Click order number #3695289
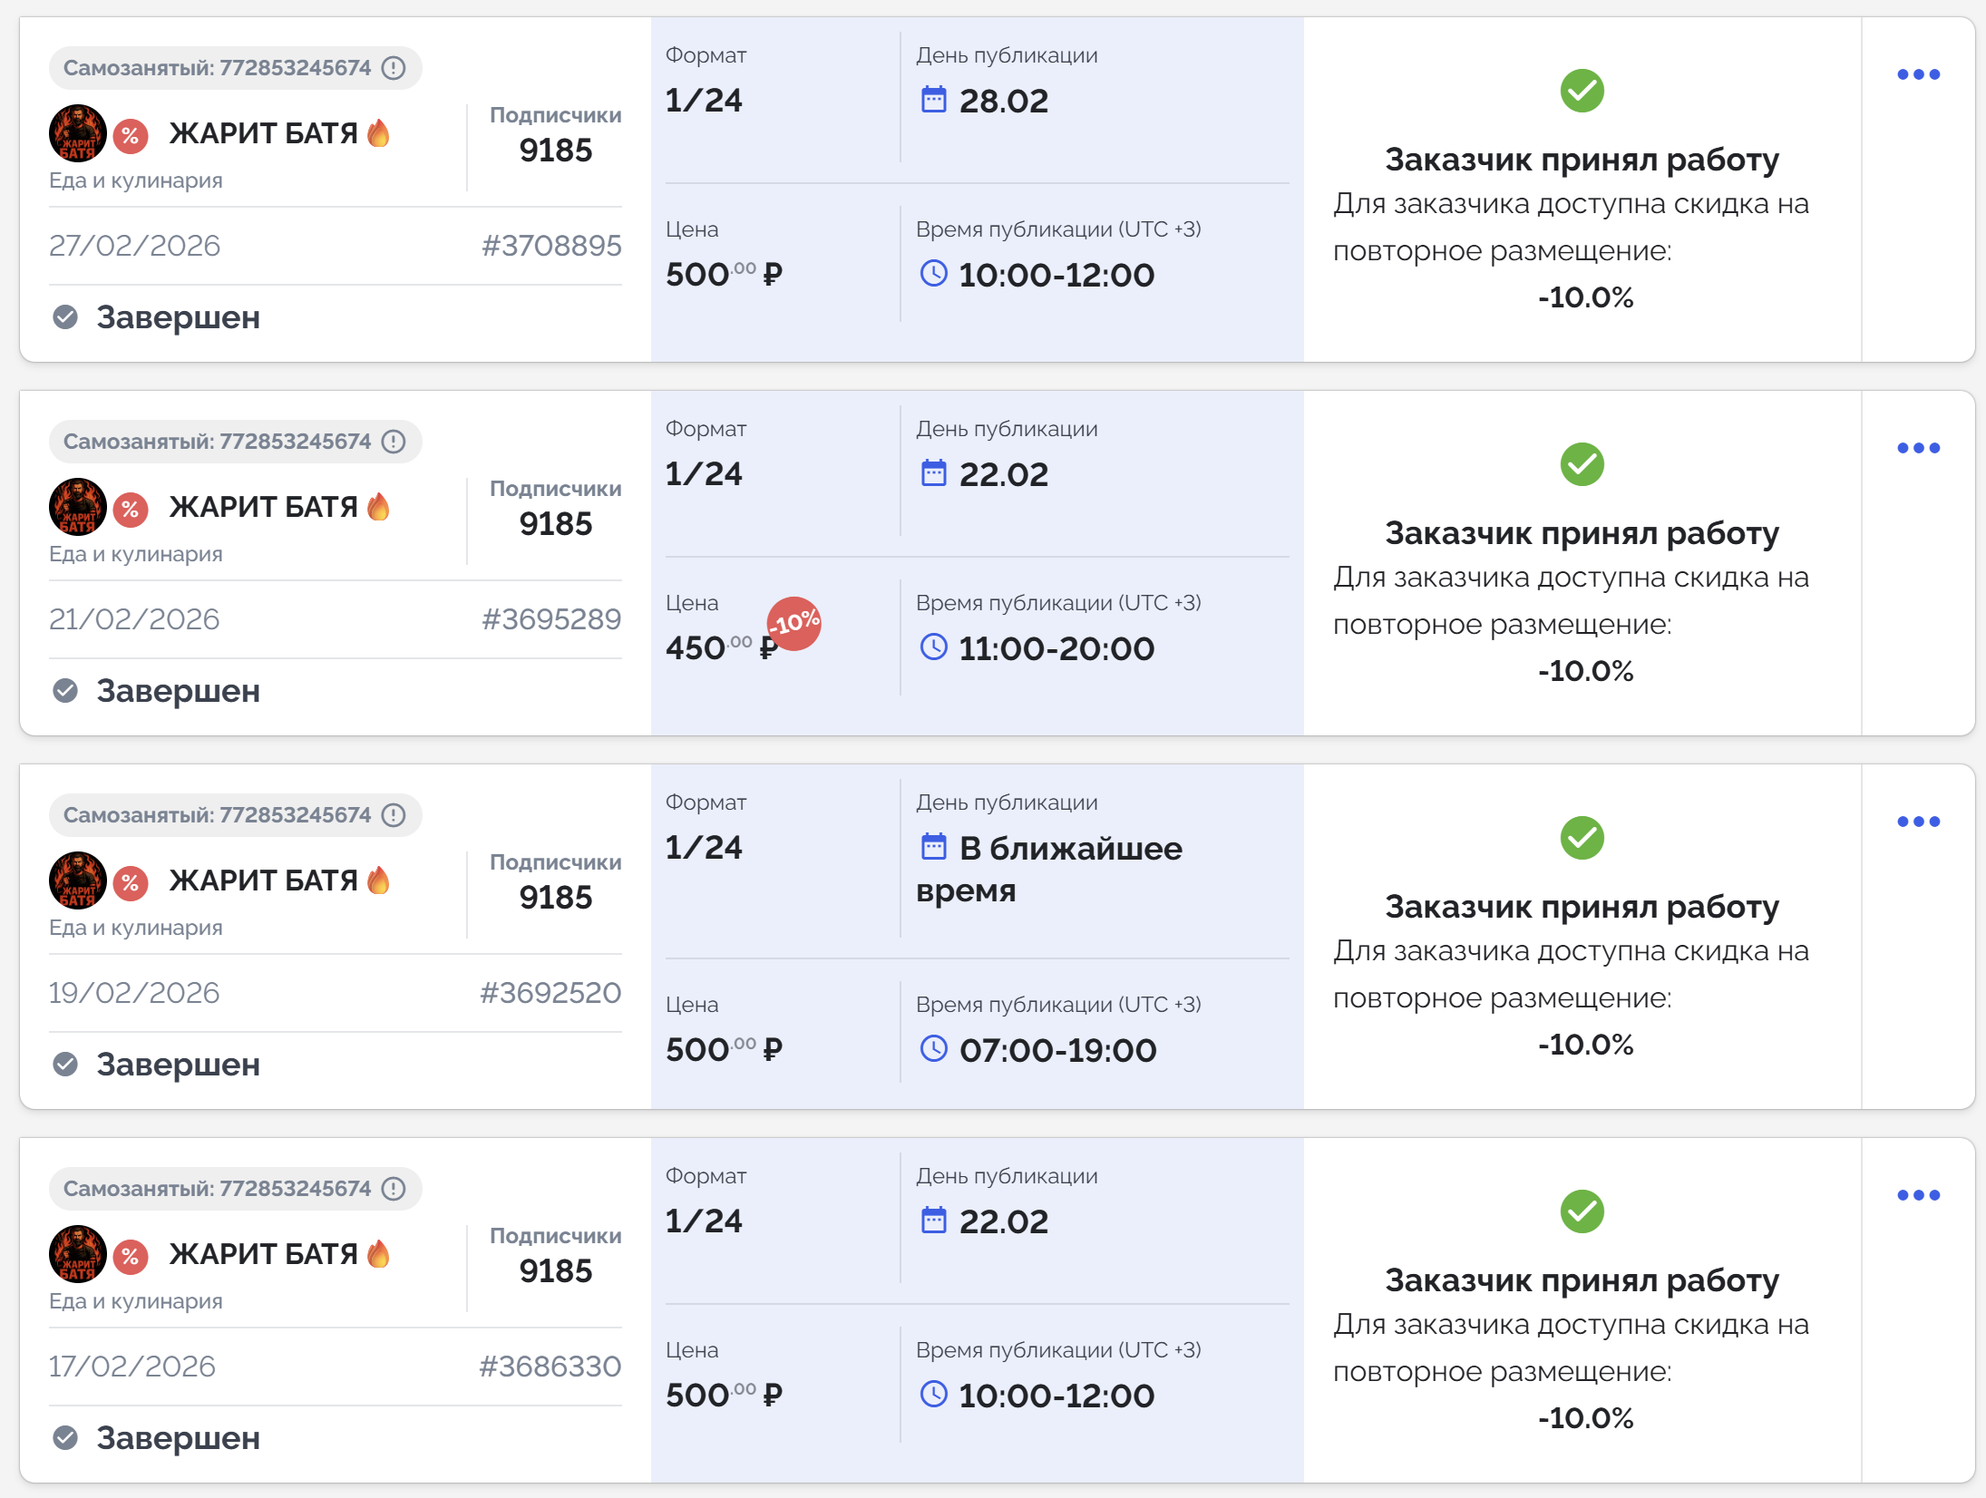 click(550, 619)
